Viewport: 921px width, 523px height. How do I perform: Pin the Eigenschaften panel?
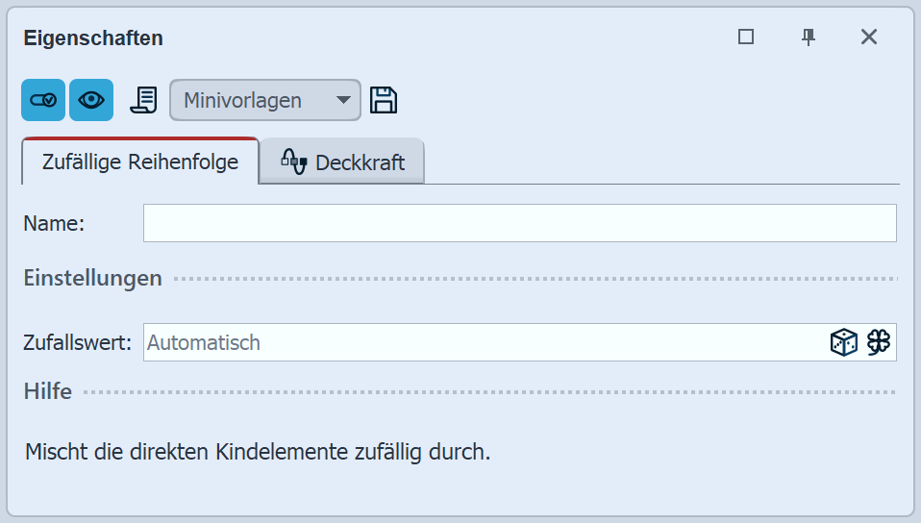(x=809, y=37)
